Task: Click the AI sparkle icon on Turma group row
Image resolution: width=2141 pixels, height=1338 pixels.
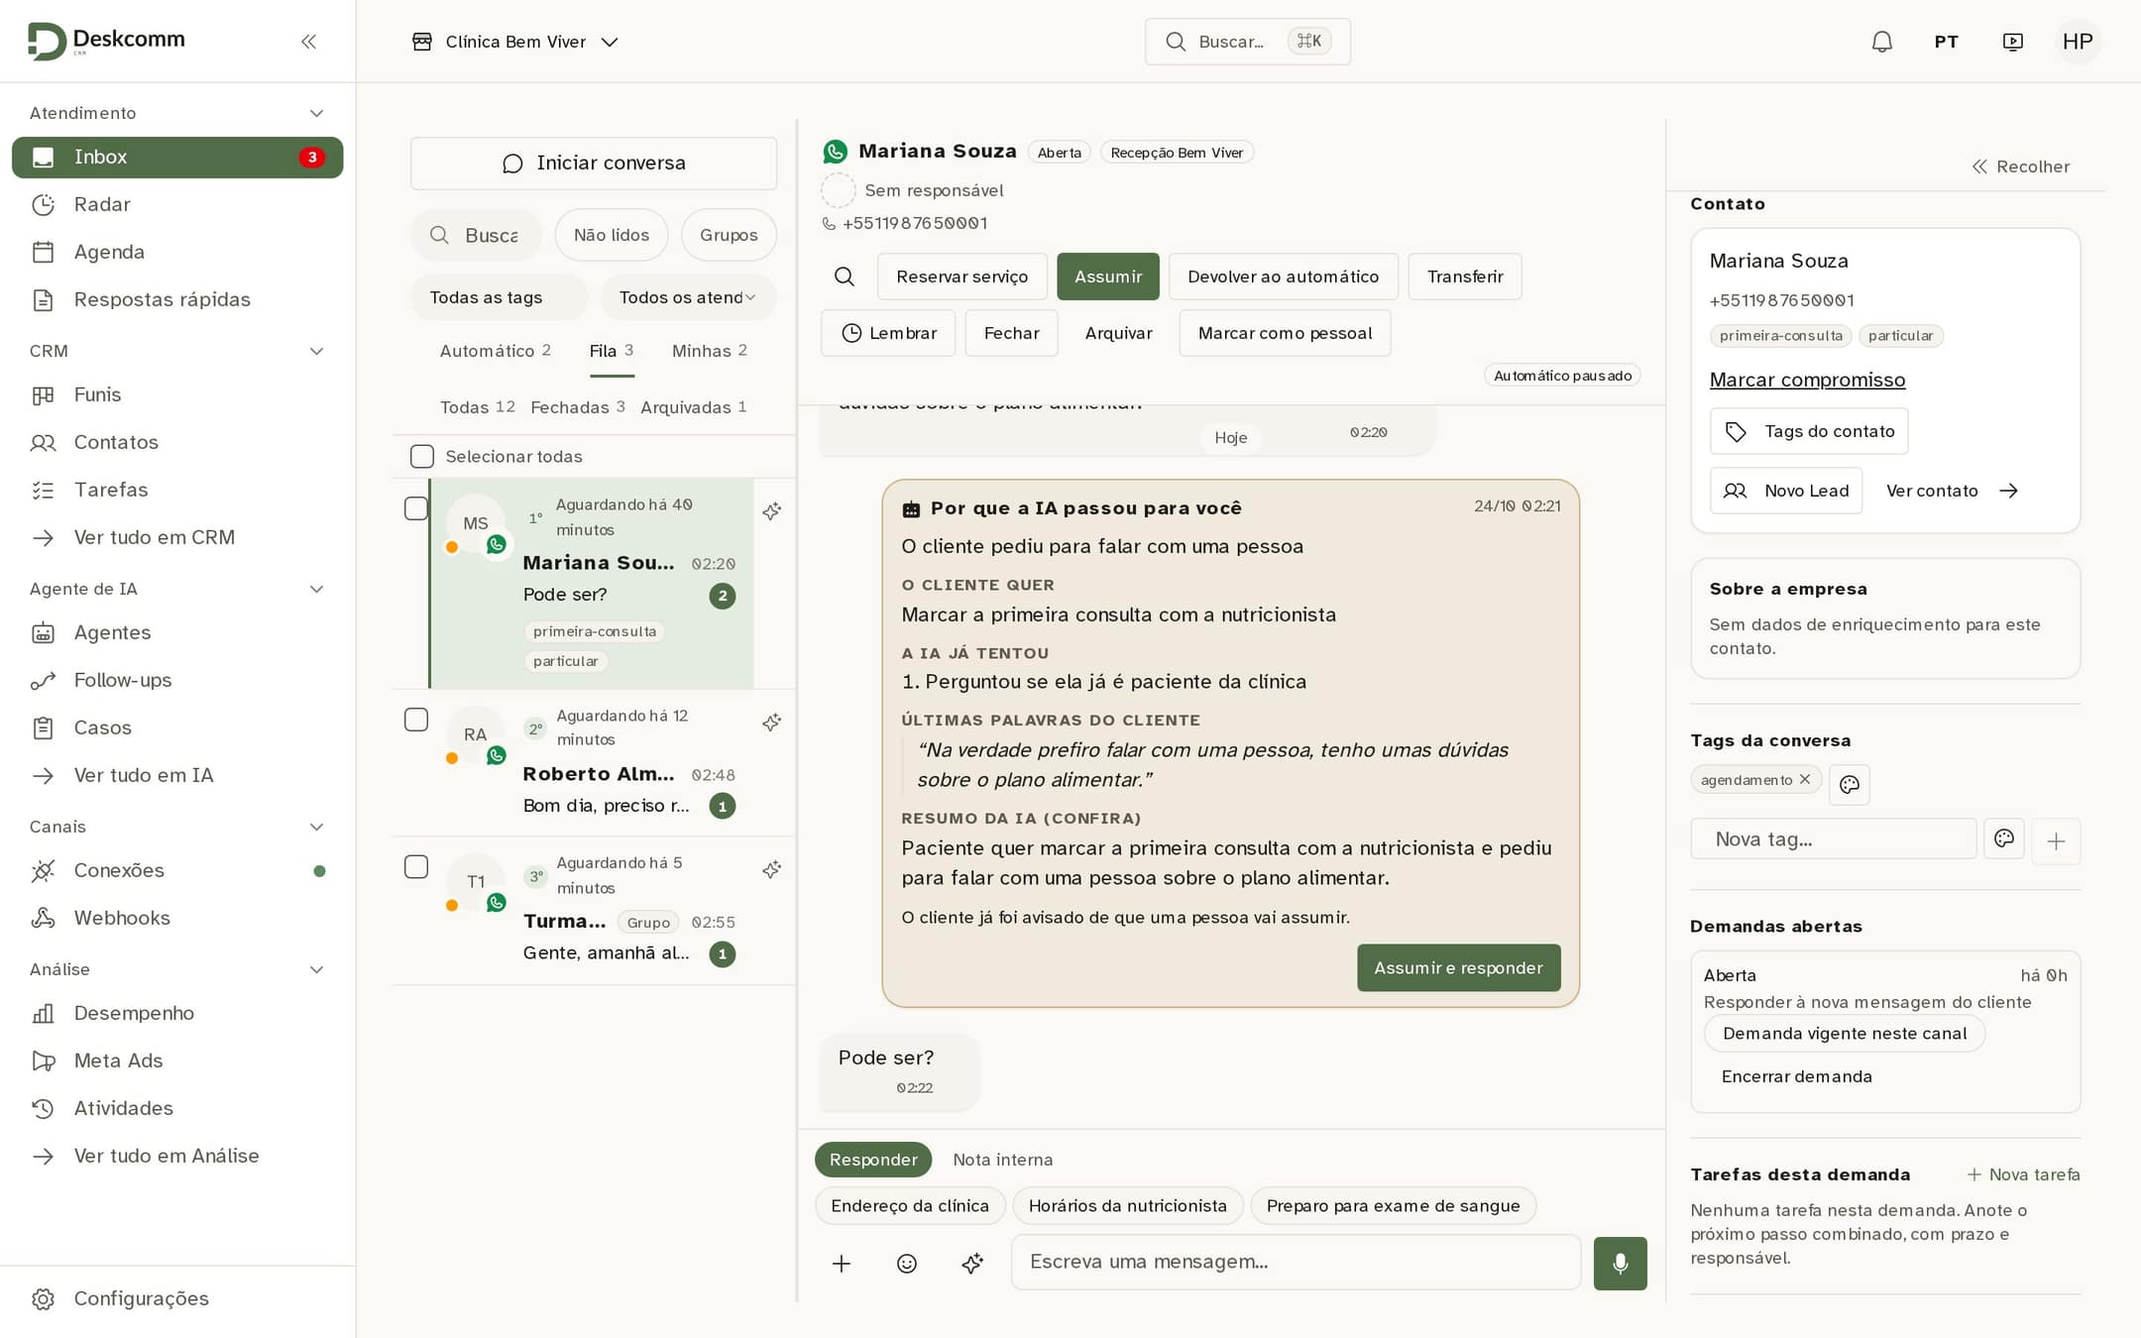Action: point(772,870)
